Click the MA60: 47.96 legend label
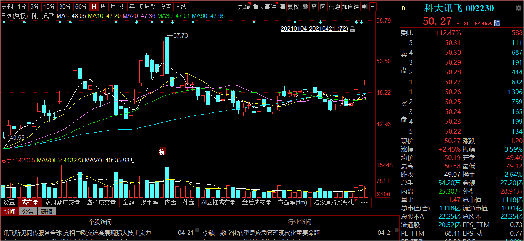 208,16
